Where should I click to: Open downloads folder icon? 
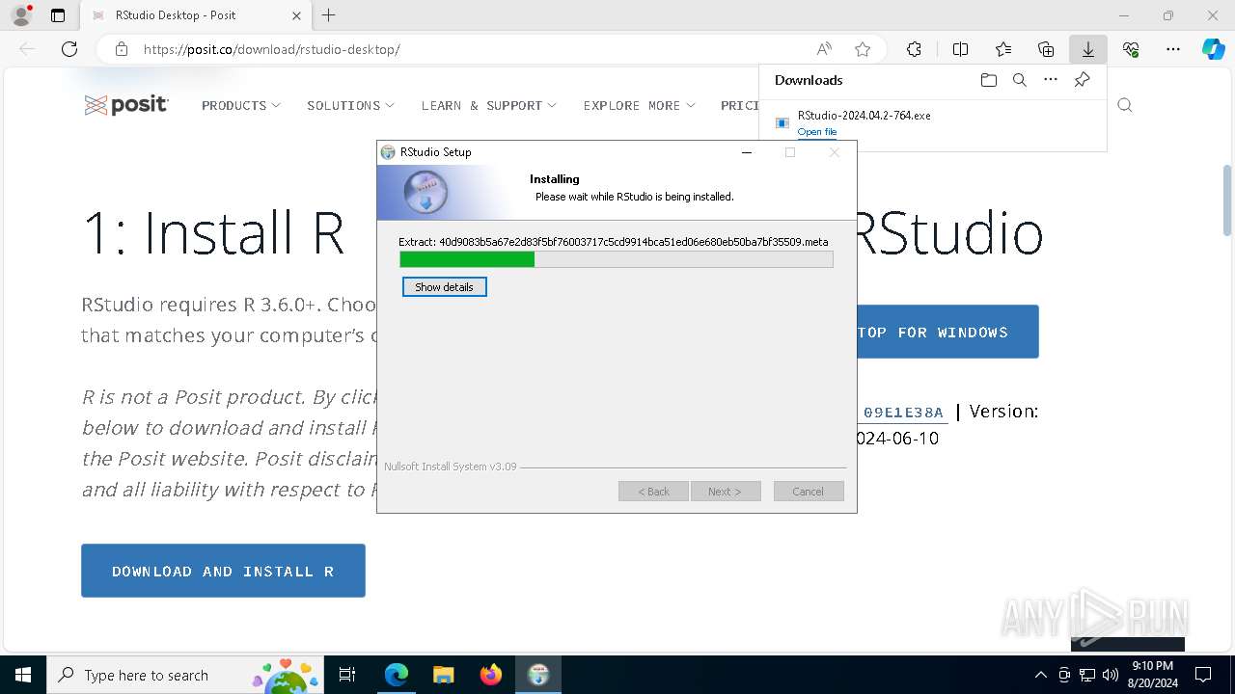pos(988,80)
